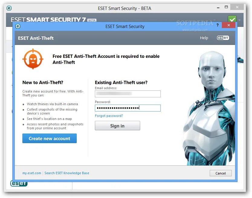Click the orange Anti-Theft thief target icon

[33, 59]
